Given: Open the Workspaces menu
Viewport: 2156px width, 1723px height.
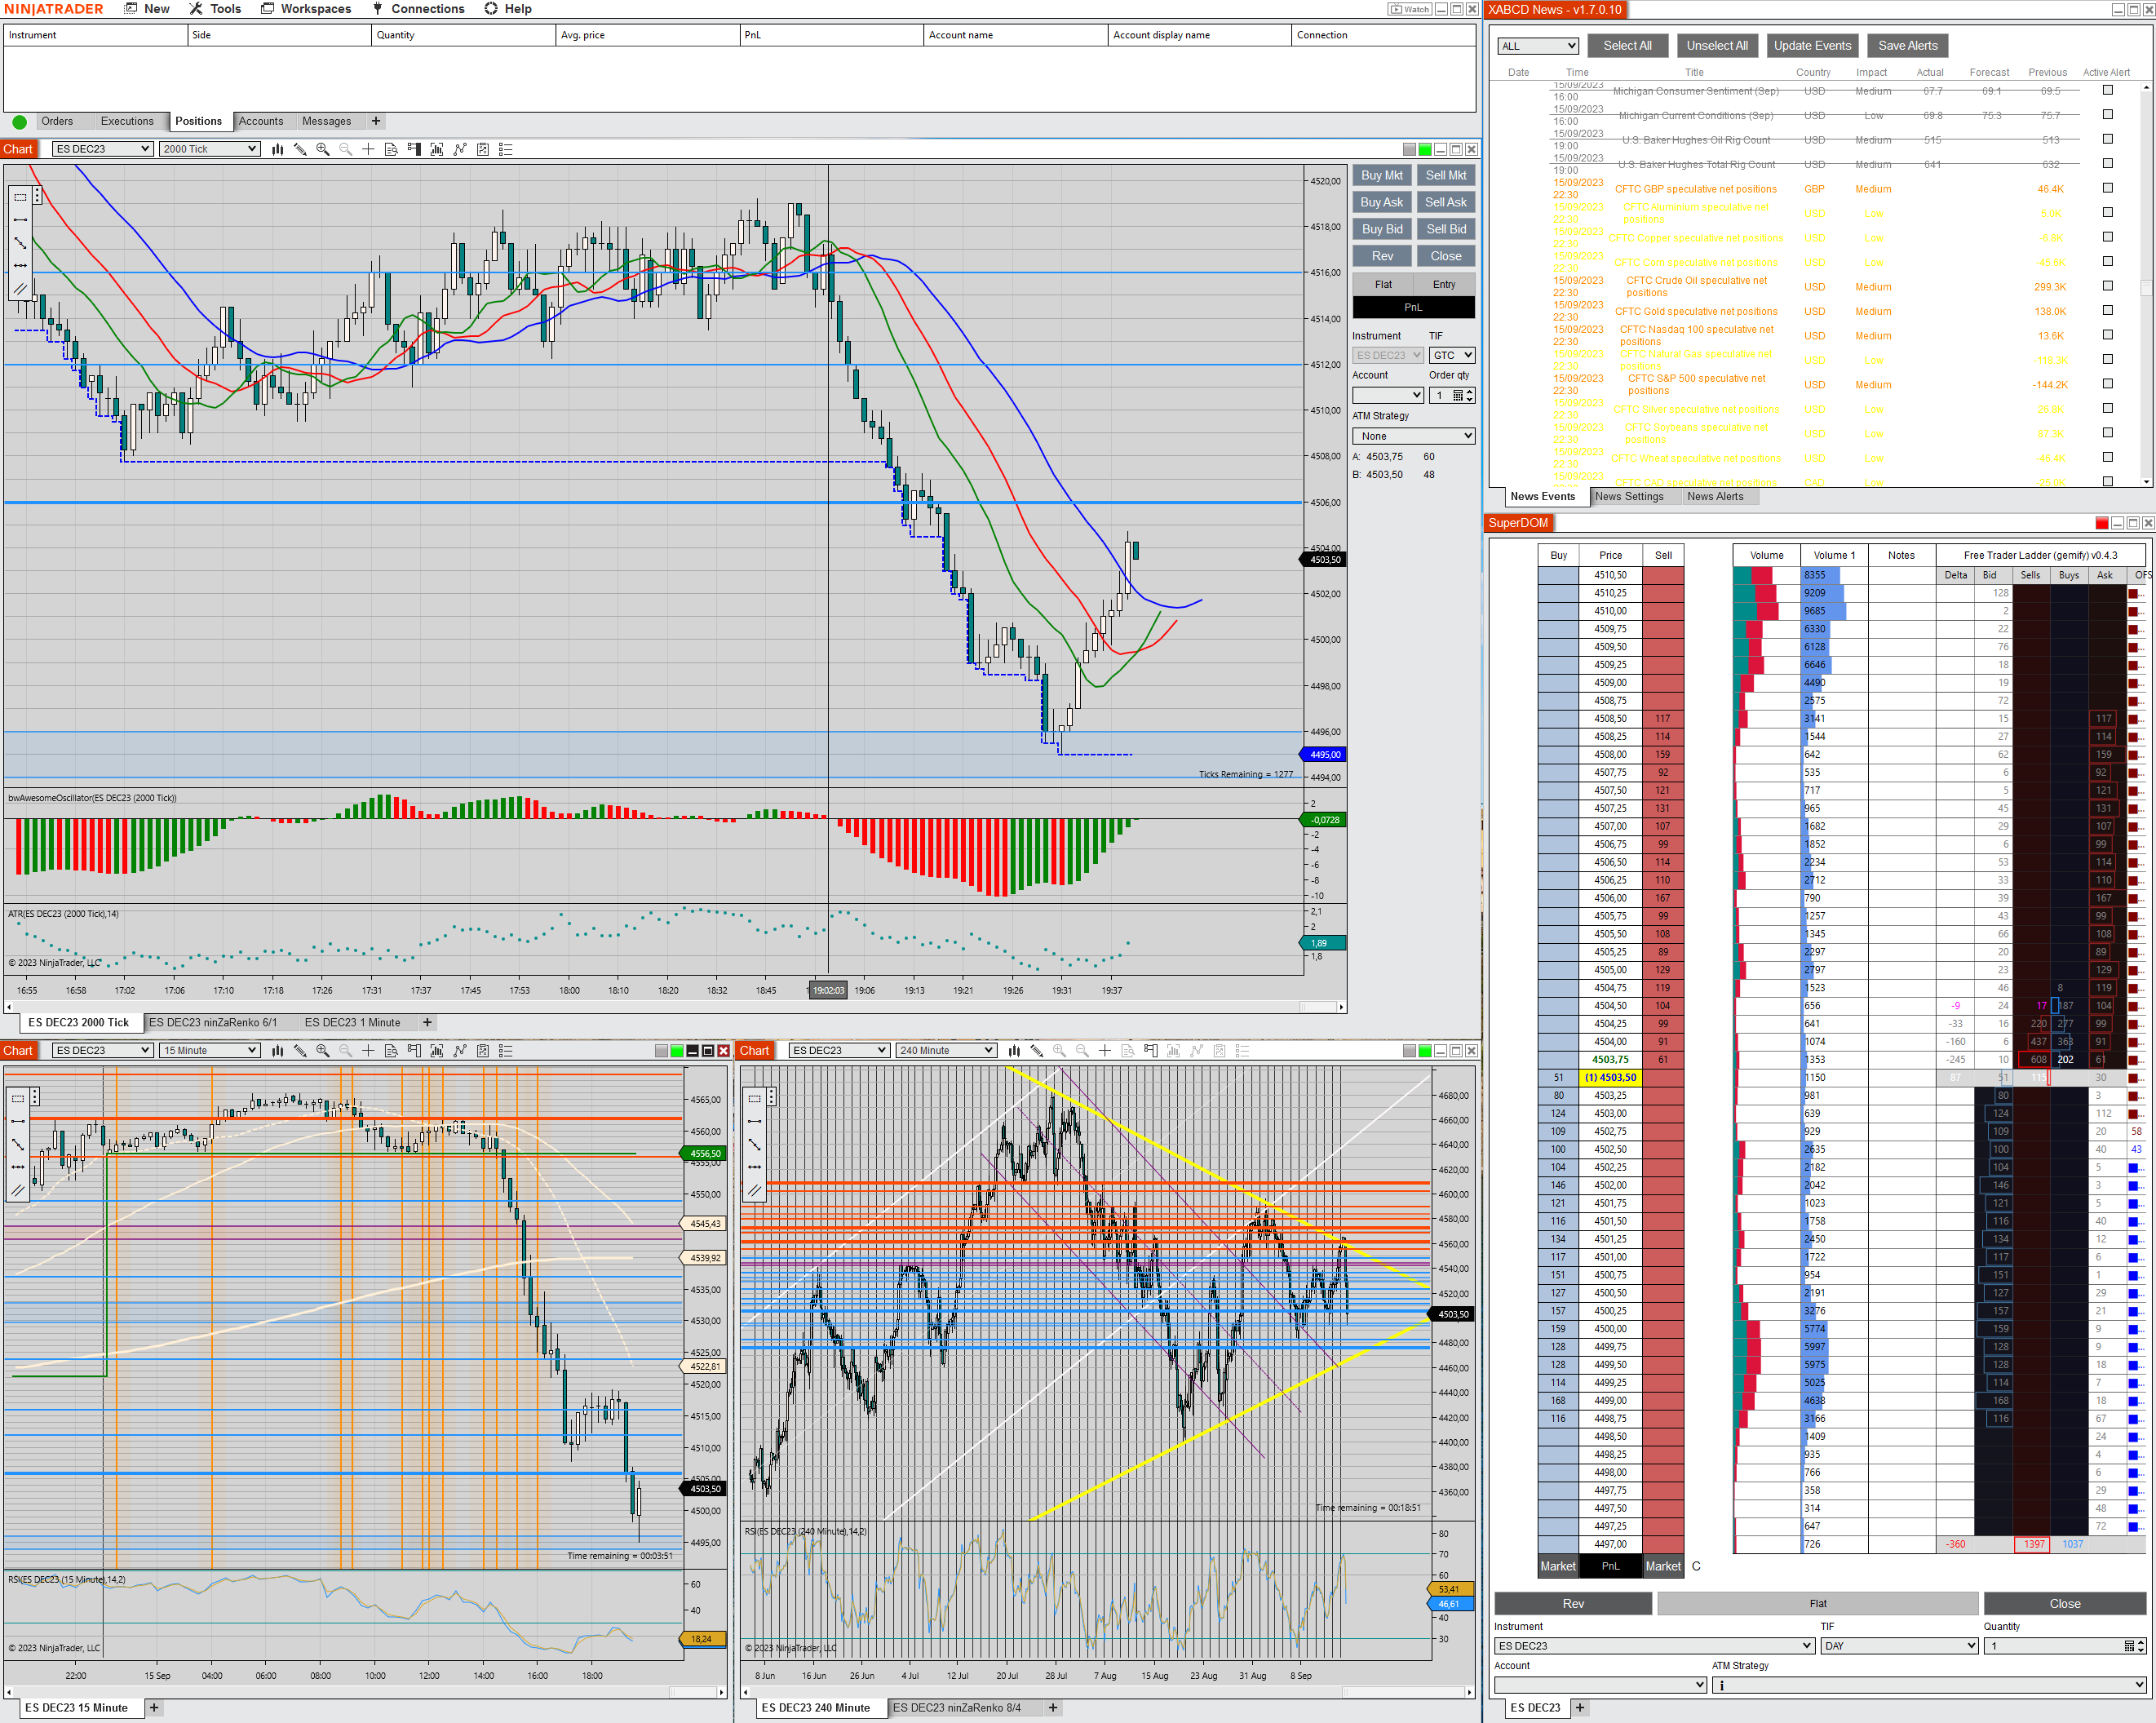Looking at the screenshot, I should click(306, 9).
